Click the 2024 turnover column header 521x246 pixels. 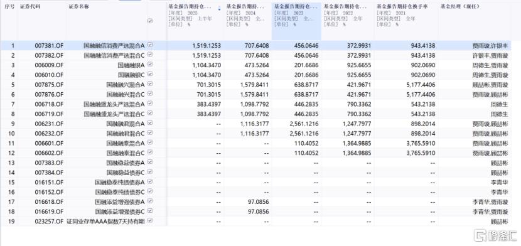click(x=247, y=7)
